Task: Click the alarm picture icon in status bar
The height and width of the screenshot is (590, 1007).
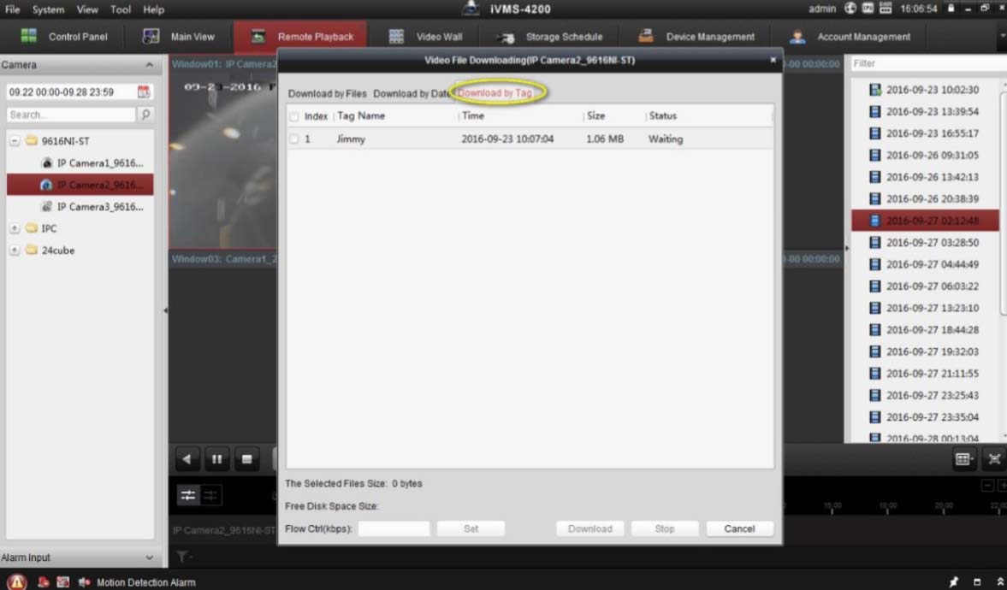Action: click(63, 581)
